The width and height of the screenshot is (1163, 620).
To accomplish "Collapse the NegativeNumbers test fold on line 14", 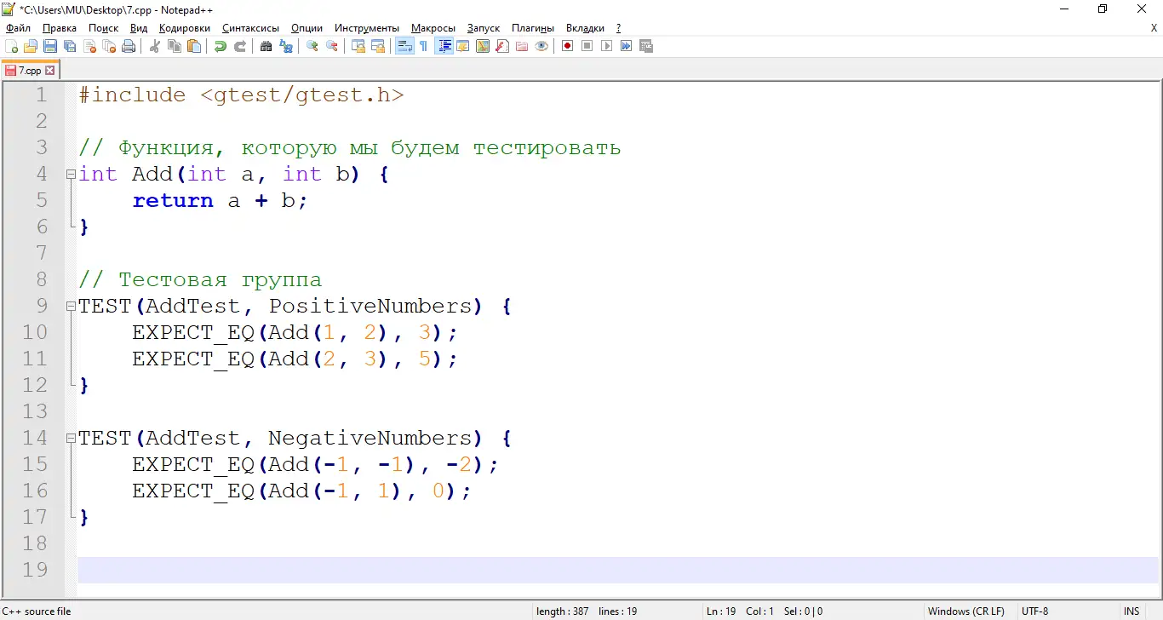I will [71, 438].
